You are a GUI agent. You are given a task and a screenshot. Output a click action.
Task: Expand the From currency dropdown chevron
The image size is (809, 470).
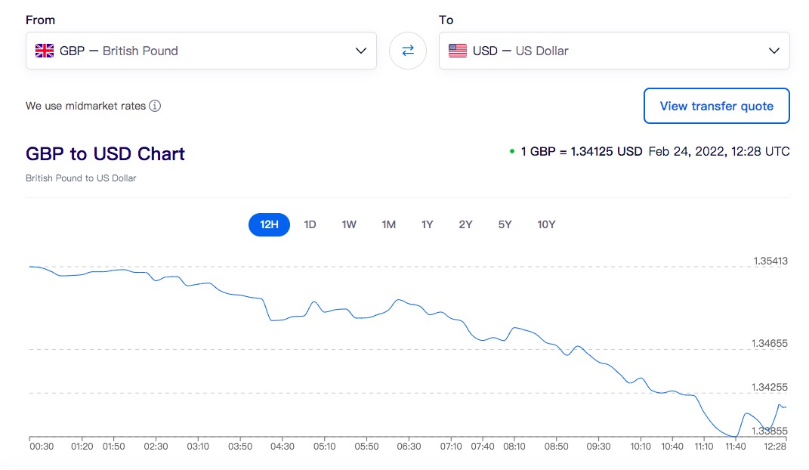pyautogui.click(x=360, y=51)
